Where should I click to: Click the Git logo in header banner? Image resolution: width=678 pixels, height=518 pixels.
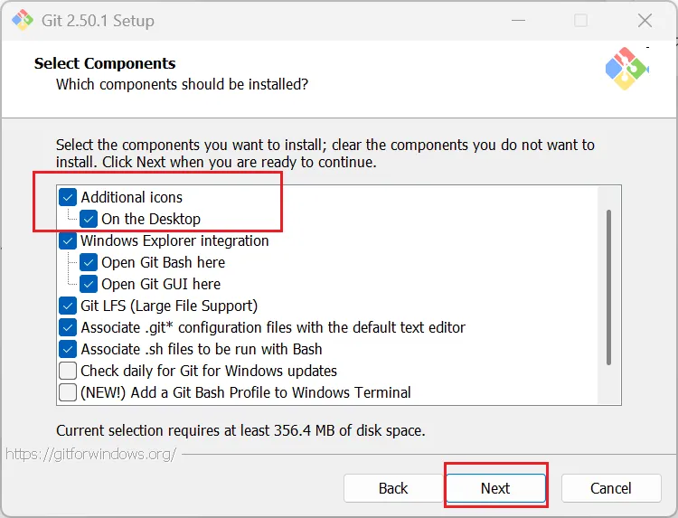pyautogui.click(x=626, y=69)
